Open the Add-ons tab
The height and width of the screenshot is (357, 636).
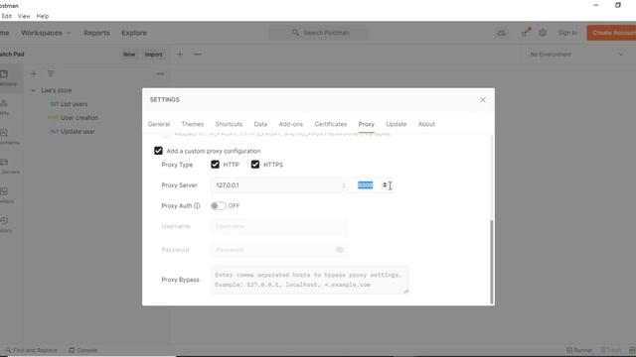click(291, 124)
